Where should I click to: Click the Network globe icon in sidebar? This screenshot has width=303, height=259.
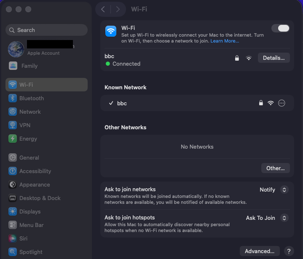[x=13, y=112]
